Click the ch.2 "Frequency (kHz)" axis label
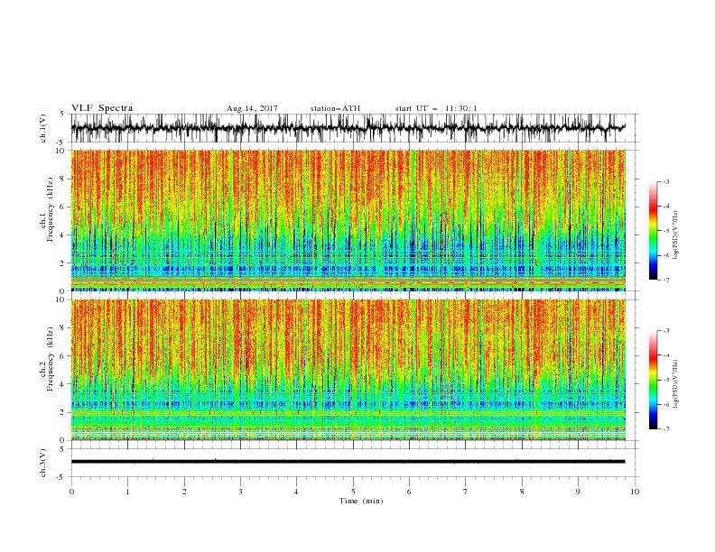The height and width of the screenshot is (552, 715). pyautogui.click(x=51, y=359)
